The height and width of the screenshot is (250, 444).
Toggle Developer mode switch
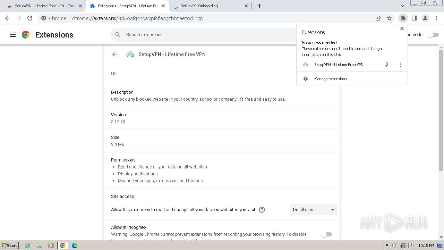pos(433,35)
